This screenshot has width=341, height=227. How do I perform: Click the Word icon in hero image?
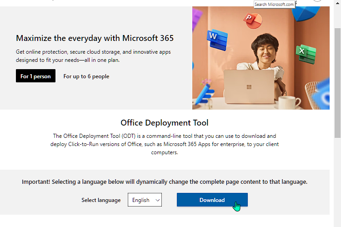217,40
